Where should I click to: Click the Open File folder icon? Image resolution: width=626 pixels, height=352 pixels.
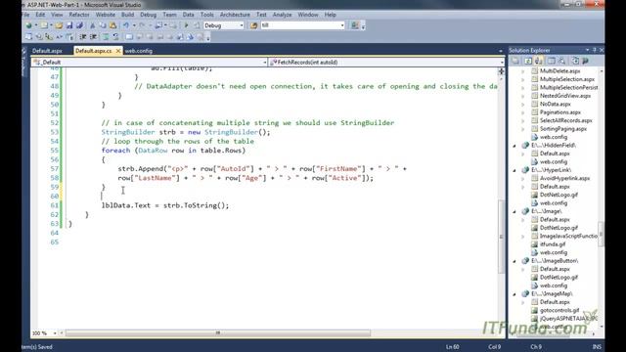(x=59, y=25)
